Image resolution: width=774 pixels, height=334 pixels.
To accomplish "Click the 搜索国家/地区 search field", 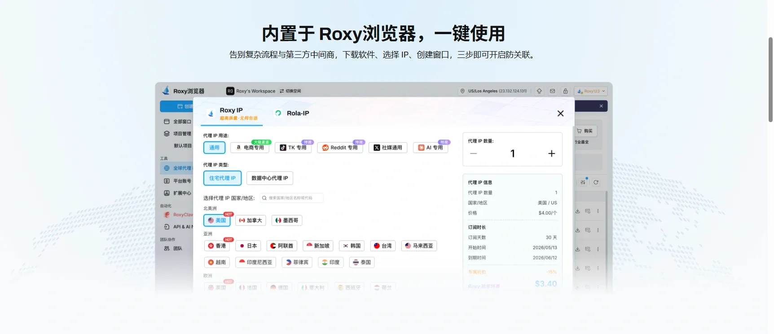I will coord(292,198).
